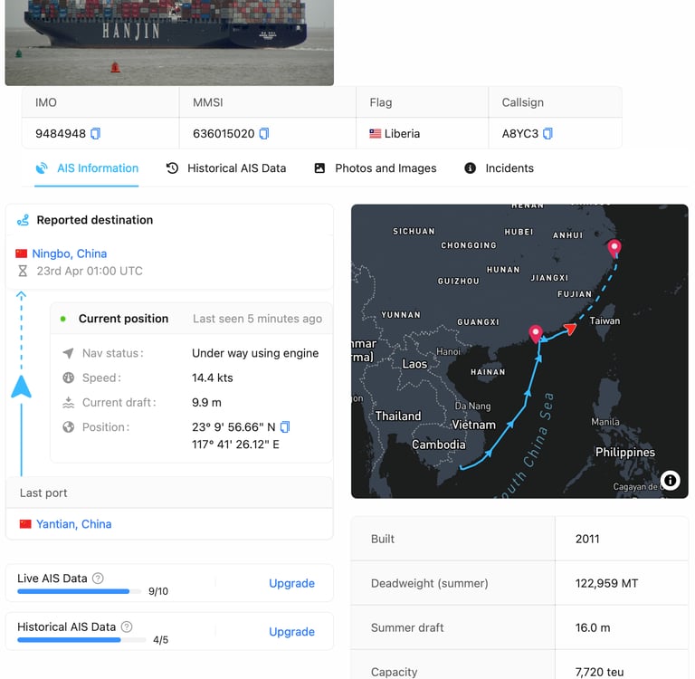Screen dimensions: 695x679
Task: Click the China flag beside Ningbo
Action: pyautogui.click(x=22, y=253)
